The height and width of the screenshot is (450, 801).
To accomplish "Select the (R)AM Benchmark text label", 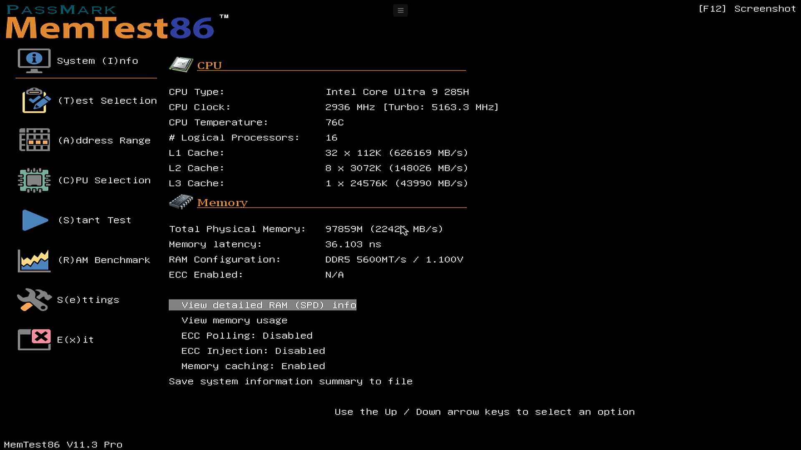I will (104, 260).
